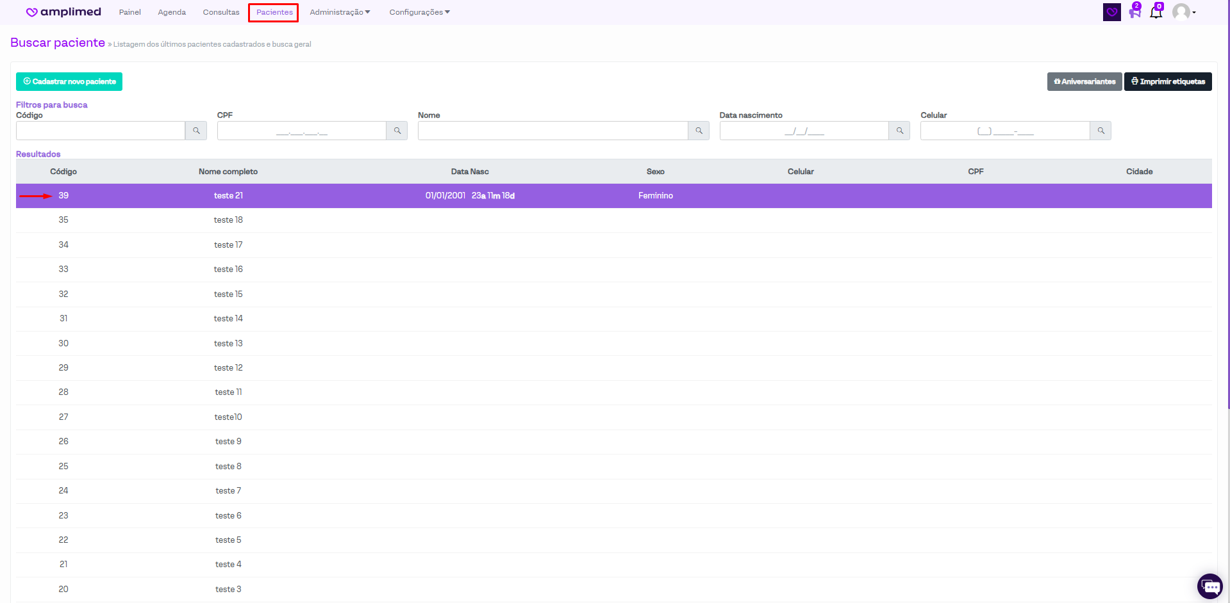Image resolution: width=1230 pixels, height=603 pixels.
Task: Select the patient row teste 18
Action: [x=228, y=220]
